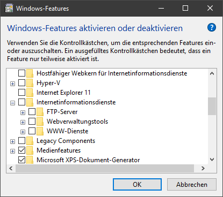The image size is (223, 197).
Task: Expand the Medienfeatures node
Action: [x=12, y=151]
